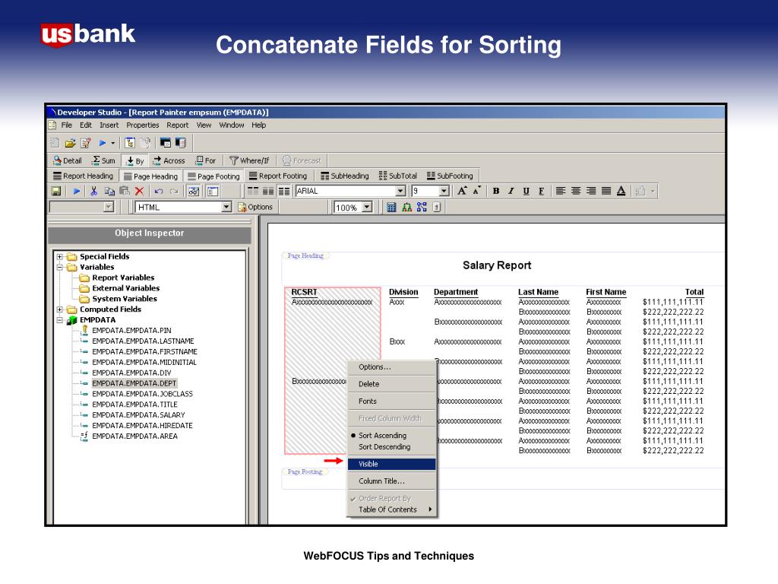Click the Detail button
778x584 pixels.
(68, 161)
